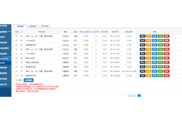Open the 其他工具 sidebar group

pyautogui.click(x=5, y=84)
